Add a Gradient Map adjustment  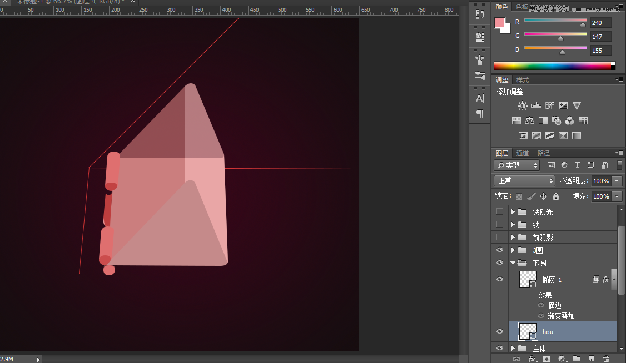[x=577, y=136]
